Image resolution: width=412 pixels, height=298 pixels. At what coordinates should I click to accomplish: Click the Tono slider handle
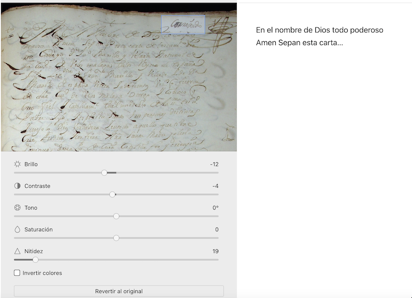tap(116, 216)
